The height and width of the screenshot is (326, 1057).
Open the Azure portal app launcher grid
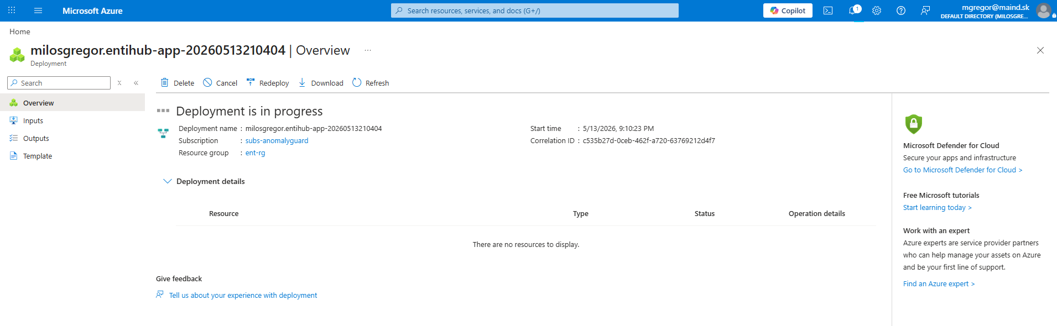click(12, 10)
